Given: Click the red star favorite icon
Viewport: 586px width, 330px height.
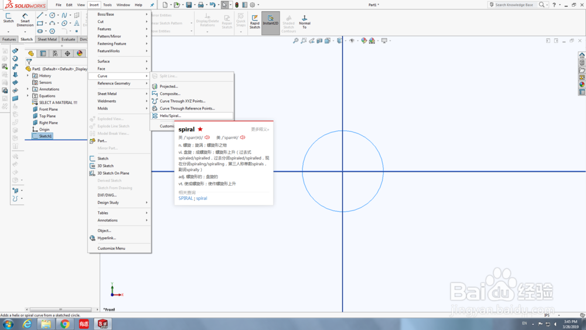Looking at the screenshot, I should pyautogui.click(x=200, y=129).
